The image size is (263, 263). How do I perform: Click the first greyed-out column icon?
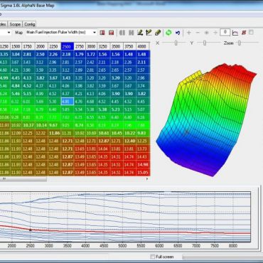(x=122, y=33)
